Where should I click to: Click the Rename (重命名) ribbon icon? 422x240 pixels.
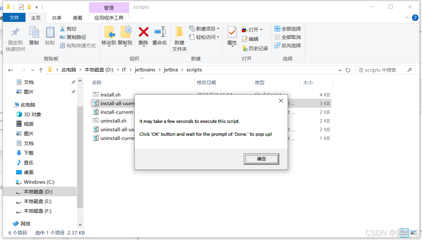pyautogui.click(x=159, y=32)
